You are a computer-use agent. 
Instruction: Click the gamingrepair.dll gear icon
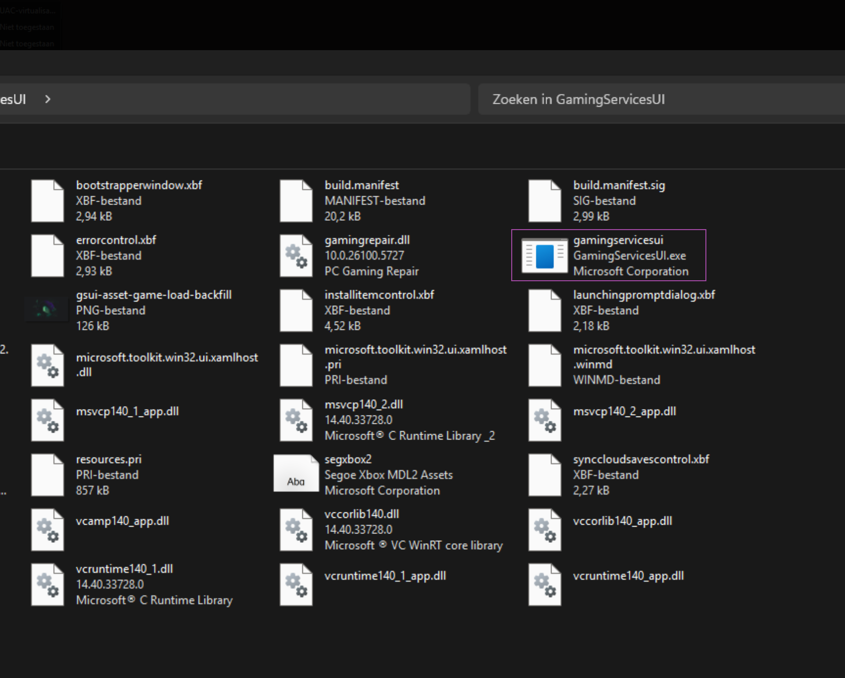(296, 256)
